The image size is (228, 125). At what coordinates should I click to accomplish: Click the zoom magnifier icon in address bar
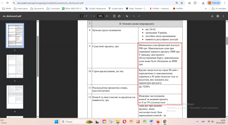(177, 3)
